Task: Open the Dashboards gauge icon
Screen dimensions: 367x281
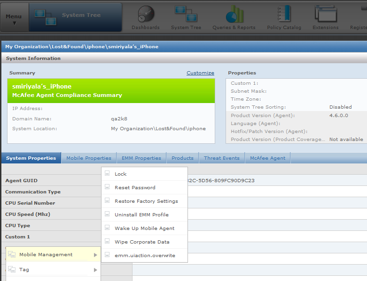Action: (x=146, y=14)
